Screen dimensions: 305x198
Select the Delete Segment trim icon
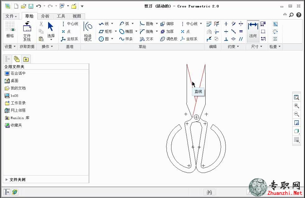pos(216,24)
